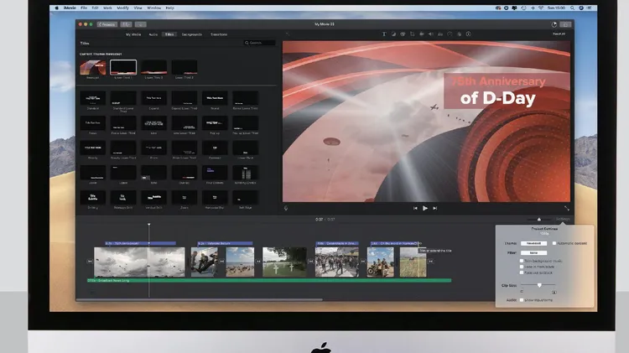Open Spotlight search in the menu bar

pos(572,8)
